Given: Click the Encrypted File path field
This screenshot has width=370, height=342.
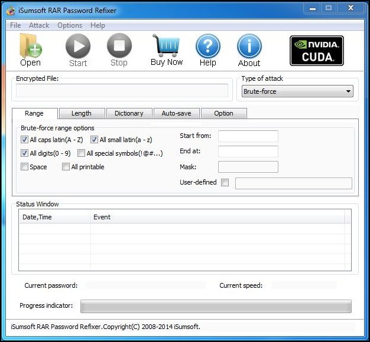Looking at the screenshot, I should [122, 91].
